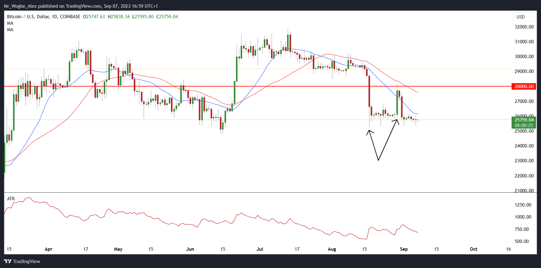Click the published-by header text
The width and height of the screenshot is (541, 268).
coord(81,6)
